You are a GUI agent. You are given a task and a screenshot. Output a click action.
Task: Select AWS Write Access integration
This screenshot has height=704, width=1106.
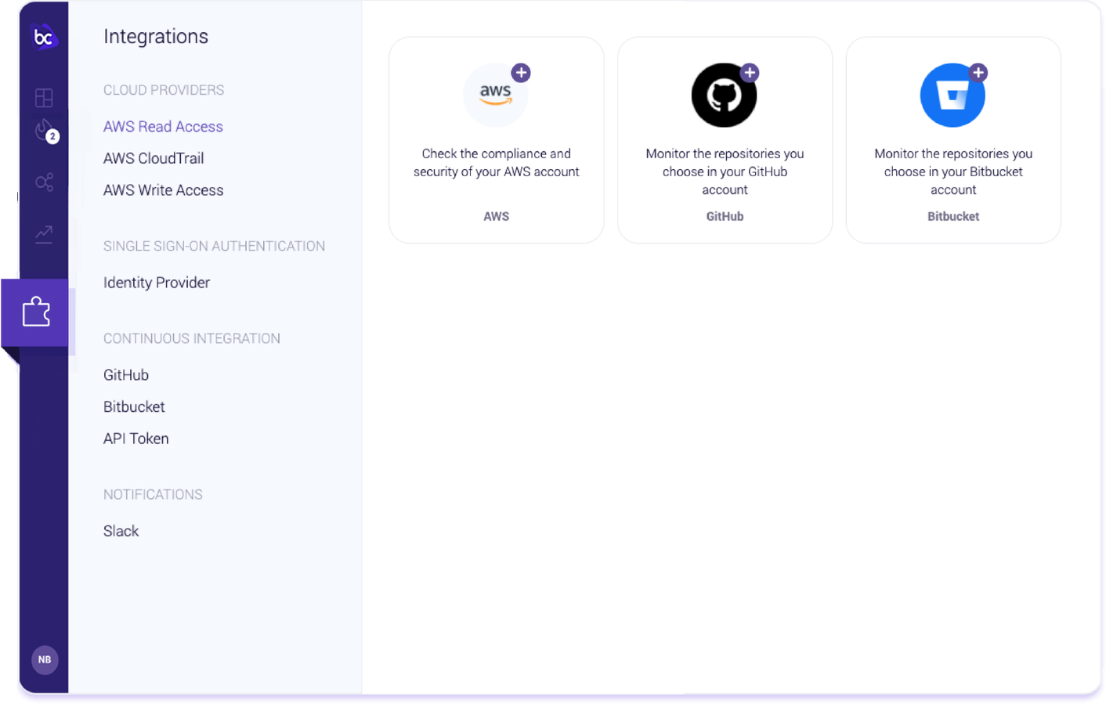[163, 190]
